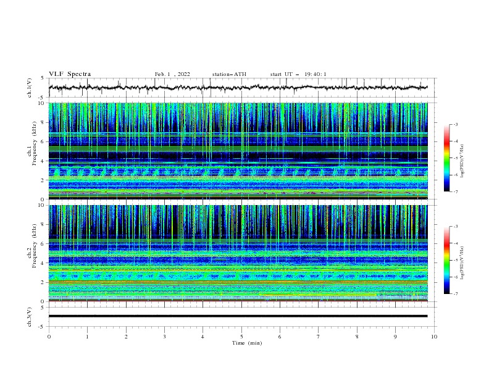Click inside the ch.2 spectrogram plot
This screenshot has width=489, height=378.
[238, 253]
